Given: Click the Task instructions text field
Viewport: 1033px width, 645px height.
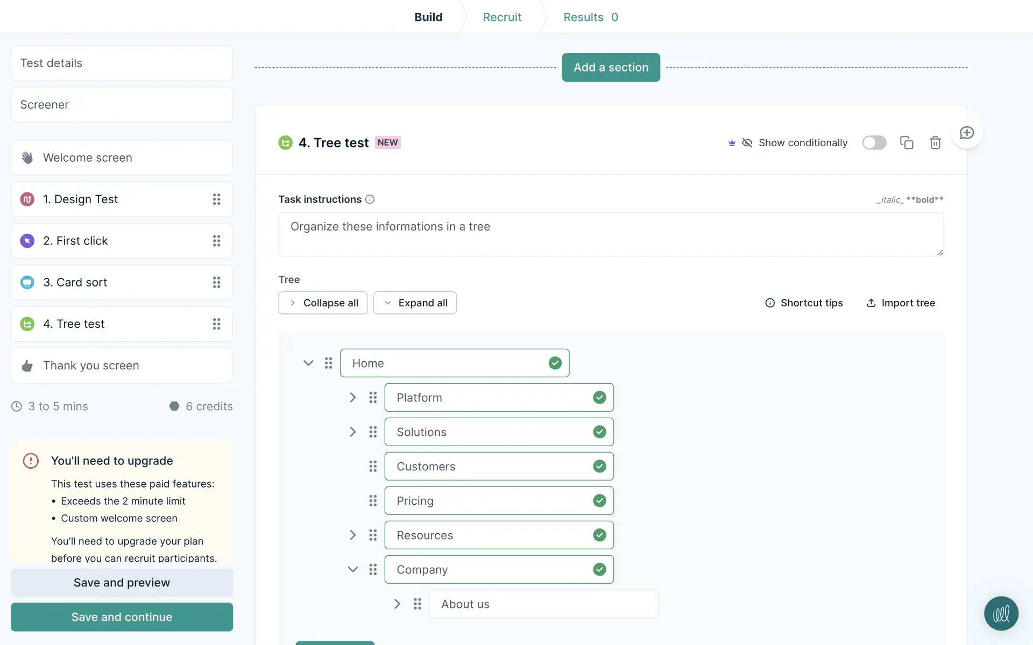Looking at the screenshot, I should tap(610, 234).
